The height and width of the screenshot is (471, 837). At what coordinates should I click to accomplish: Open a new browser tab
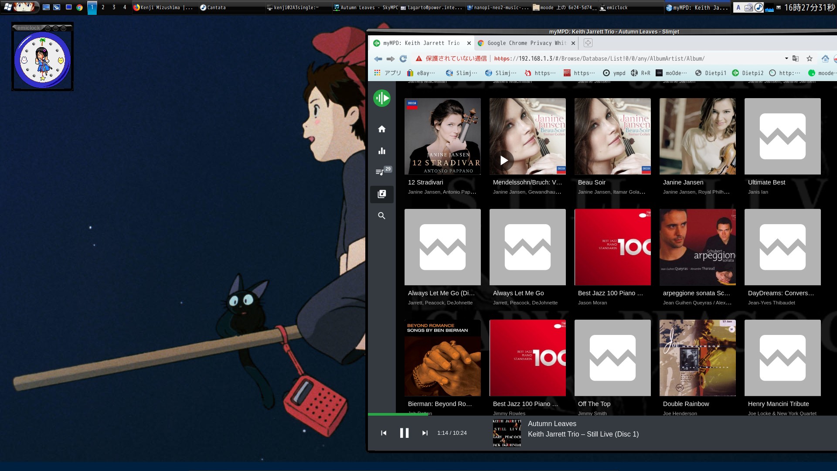click(588, 43)
